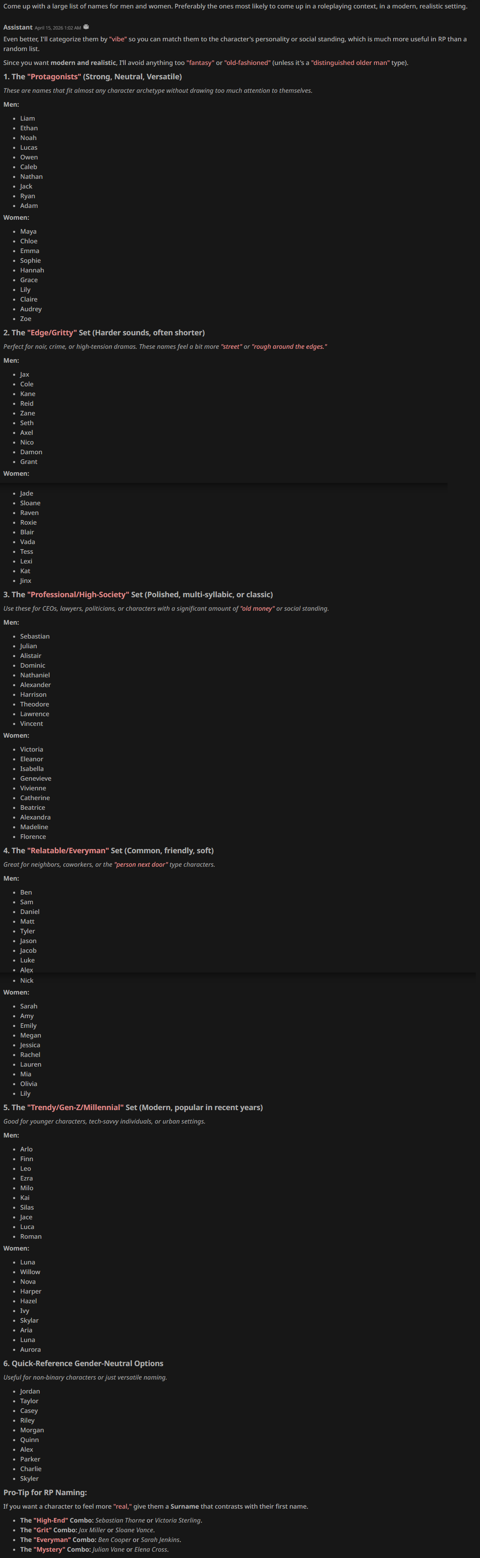The height and width of the screenshot is (1558, 480).
Task: Click the name 'Arlo'
Action: coord(27,1149)
